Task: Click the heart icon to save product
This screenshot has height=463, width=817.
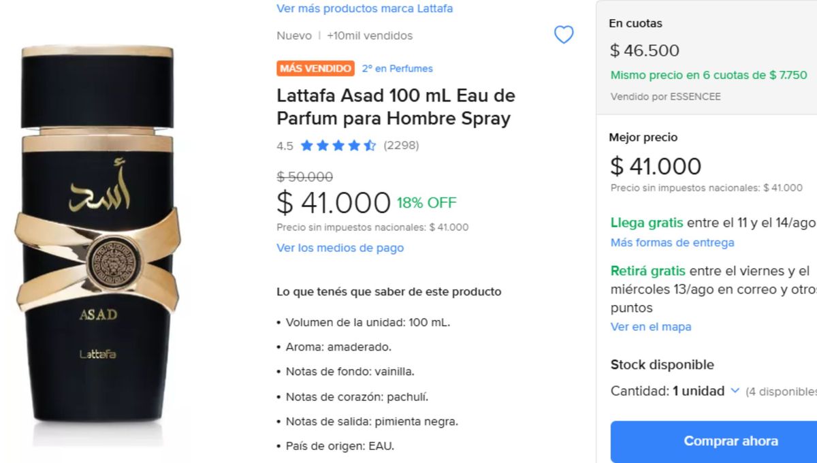Action: 563,35
